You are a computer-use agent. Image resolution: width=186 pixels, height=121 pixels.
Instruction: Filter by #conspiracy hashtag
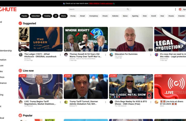pyautogui.click(x=94, y=16)
